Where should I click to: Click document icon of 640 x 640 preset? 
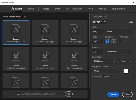45,29
